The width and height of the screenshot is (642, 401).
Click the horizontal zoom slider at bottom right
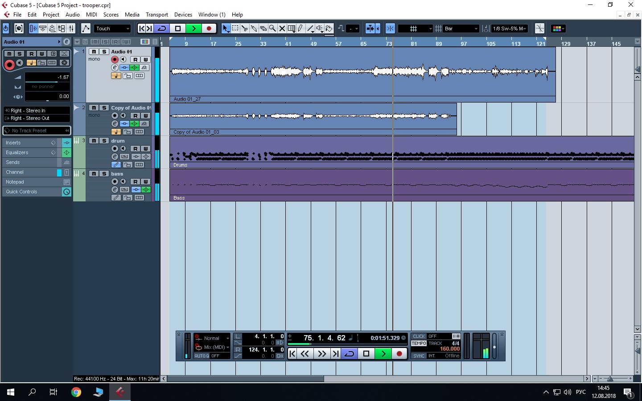[x=610, y=379]
